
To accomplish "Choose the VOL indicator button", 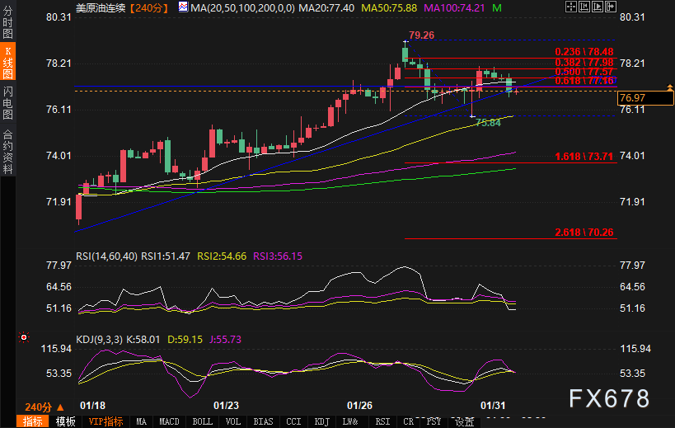I will (233, 421).
